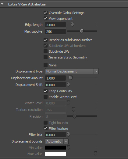Click the Max subdivs label
The image size is (128, 159).
[34, 31]
